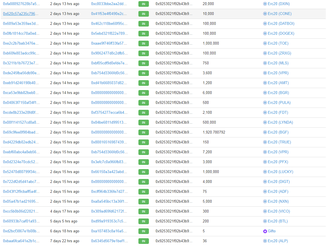Viewport: 326px width, 247px height.
Task: Click the token icon beside Erc20 (FDT)
Action: [x=265, y=112]
